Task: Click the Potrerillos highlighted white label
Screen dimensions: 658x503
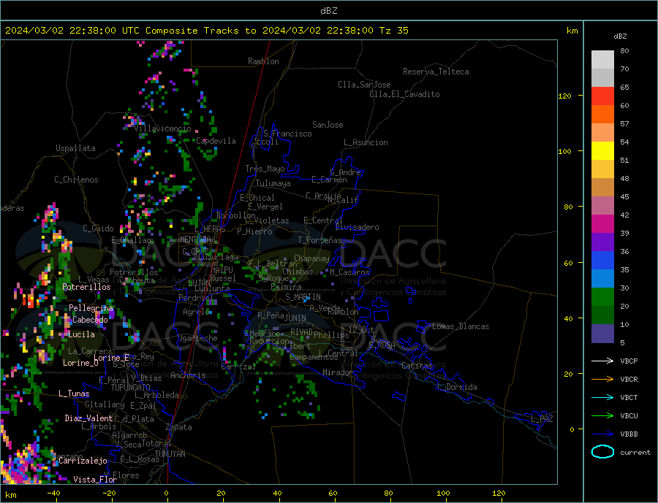Action: click(86, 287)
